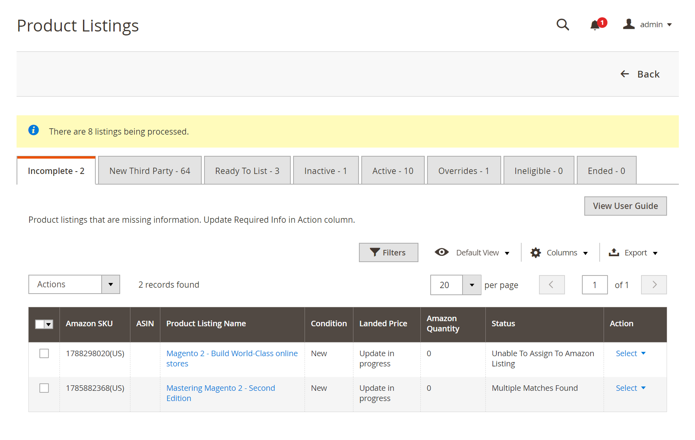Viewport: 695px width, 440px height.
Task: Open the admin account menu
Action: point(656,24)
